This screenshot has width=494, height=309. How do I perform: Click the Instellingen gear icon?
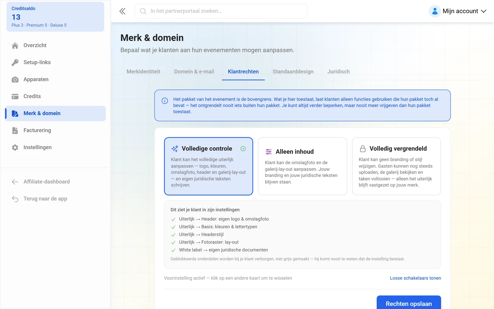pos(15,147)
